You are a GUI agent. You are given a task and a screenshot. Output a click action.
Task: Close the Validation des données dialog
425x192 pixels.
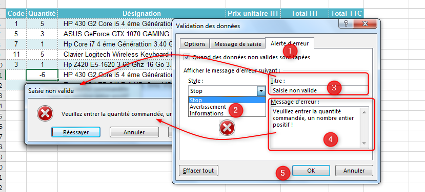click(365, 23)
